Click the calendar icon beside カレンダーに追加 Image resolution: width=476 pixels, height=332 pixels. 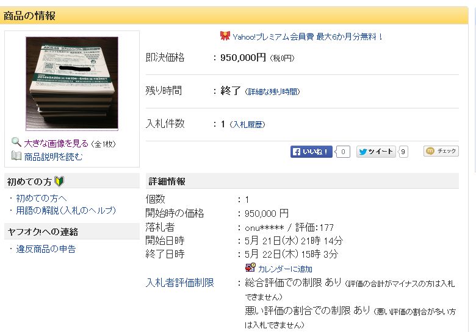(x=250, y=267)
